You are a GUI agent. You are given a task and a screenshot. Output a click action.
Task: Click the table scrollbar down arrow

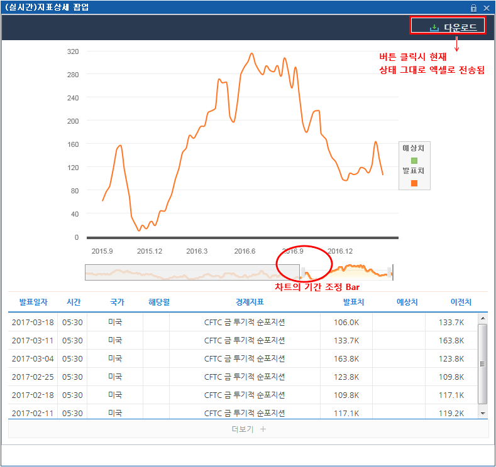click(482, 413)
